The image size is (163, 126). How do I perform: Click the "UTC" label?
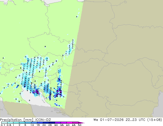142,120
